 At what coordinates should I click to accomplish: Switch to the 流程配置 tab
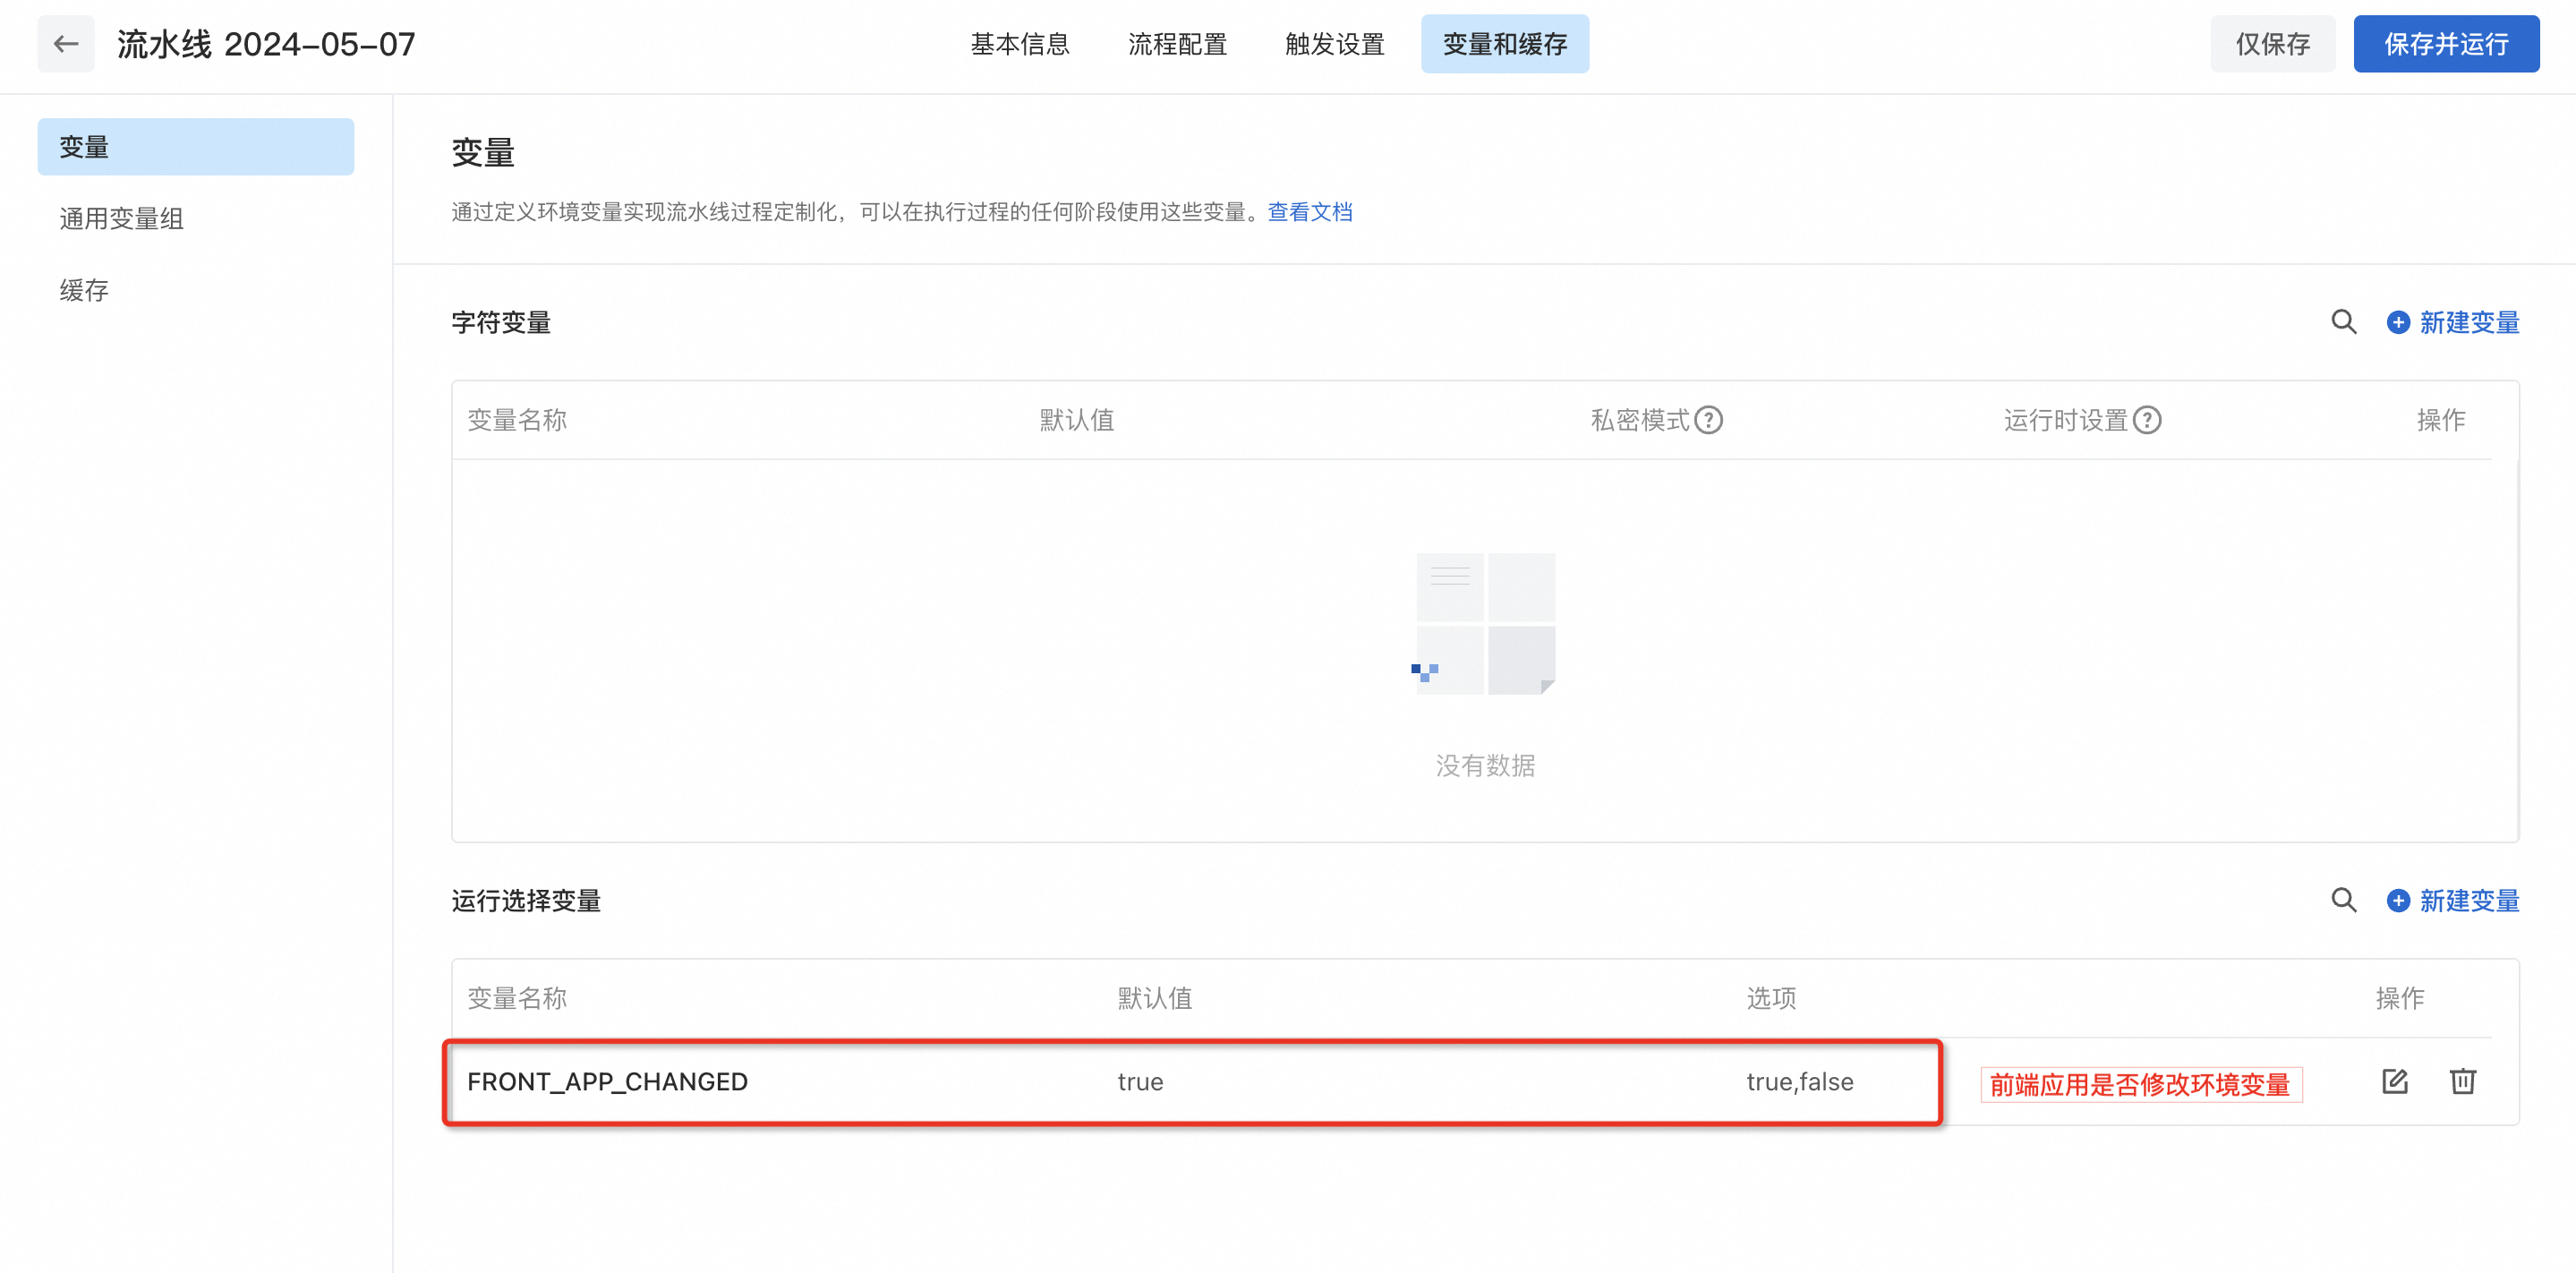[1177, 44]
